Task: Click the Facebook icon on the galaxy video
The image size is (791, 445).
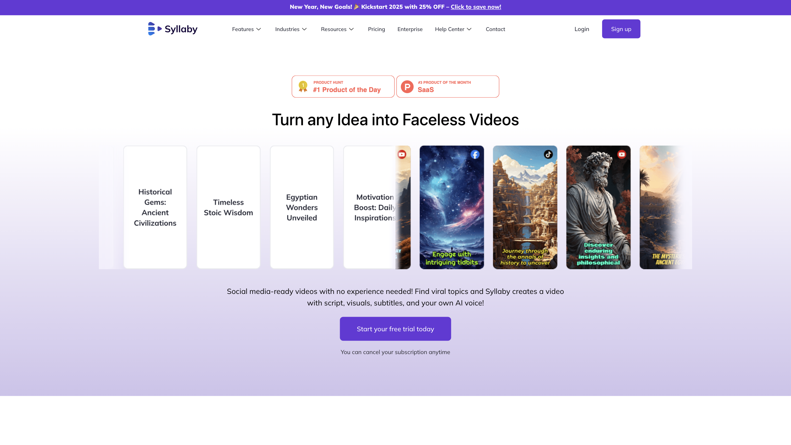Action: [475, 154]
